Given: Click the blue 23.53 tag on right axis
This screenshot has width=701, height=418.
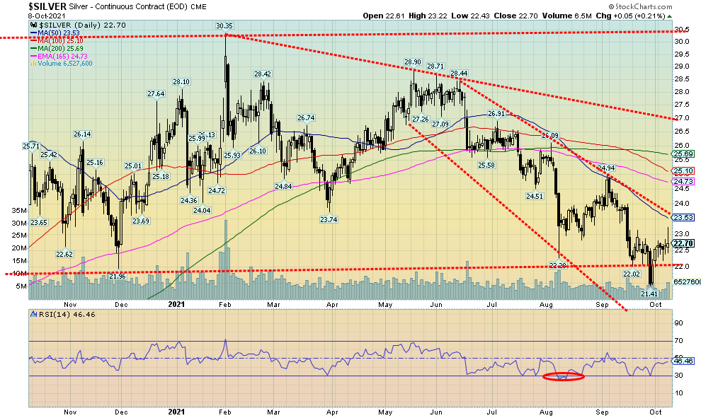Looking at the screenshot, I should [683, 217].
